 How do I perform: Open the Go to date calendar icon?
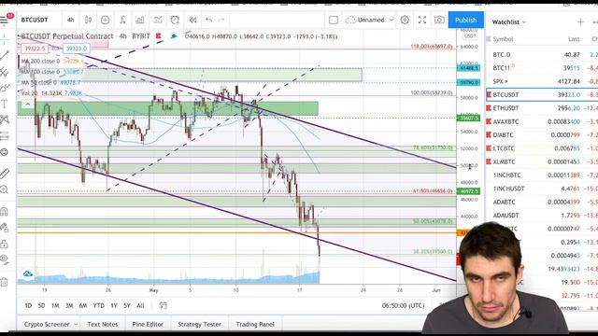pyautogui.click(x=163, y=305)
